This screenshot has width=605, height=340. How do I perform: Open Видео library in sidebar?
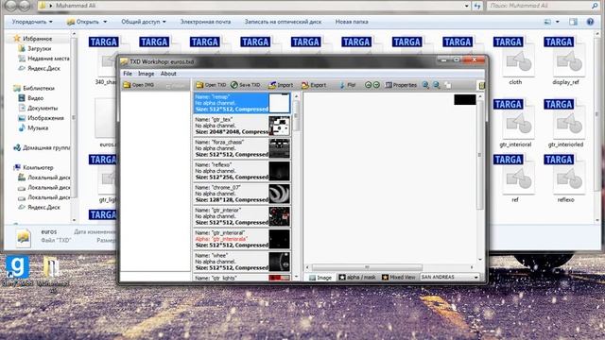(35, 98)
